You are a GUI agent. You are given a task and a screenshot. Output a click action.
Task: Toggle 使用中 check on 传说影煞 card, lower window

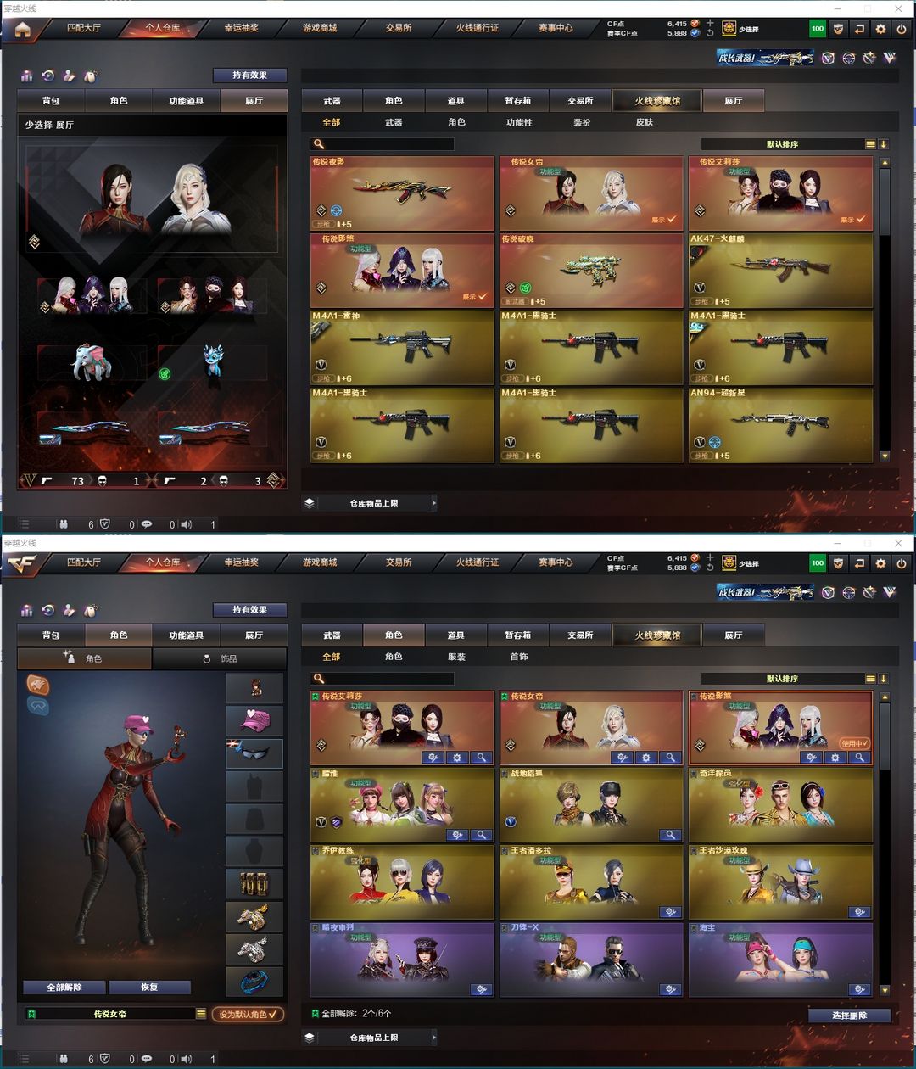[855, 743]
